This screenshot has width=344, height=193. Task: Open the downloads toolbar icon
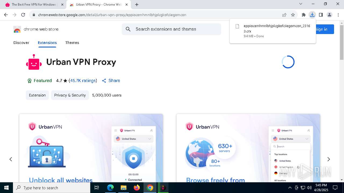pos(312,15)
